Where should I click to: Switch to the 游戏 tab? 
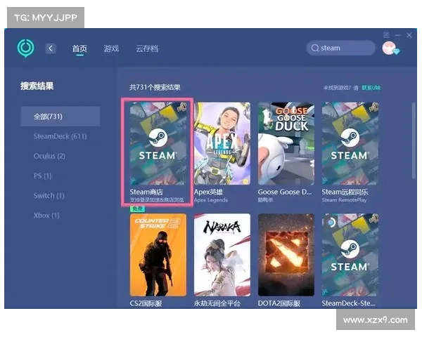click(111, 48)
